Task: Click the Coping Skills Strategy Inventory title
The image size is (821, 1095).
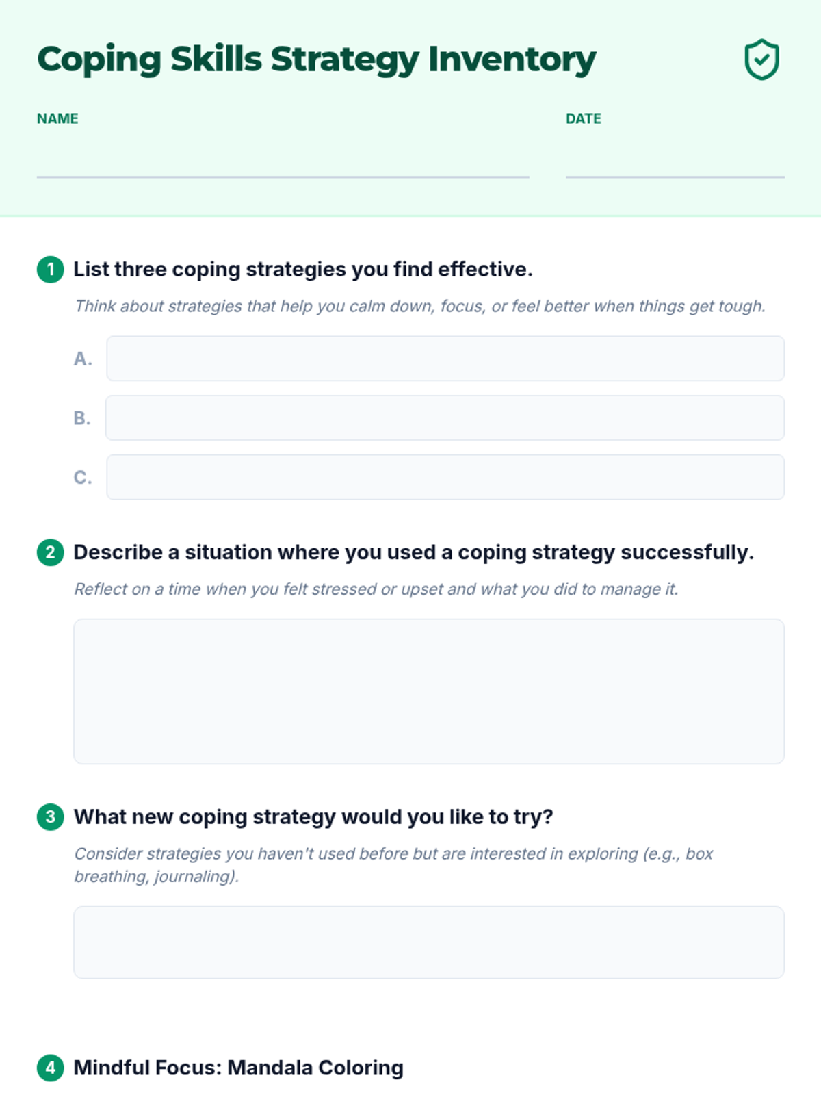Action: coord(316,60)
